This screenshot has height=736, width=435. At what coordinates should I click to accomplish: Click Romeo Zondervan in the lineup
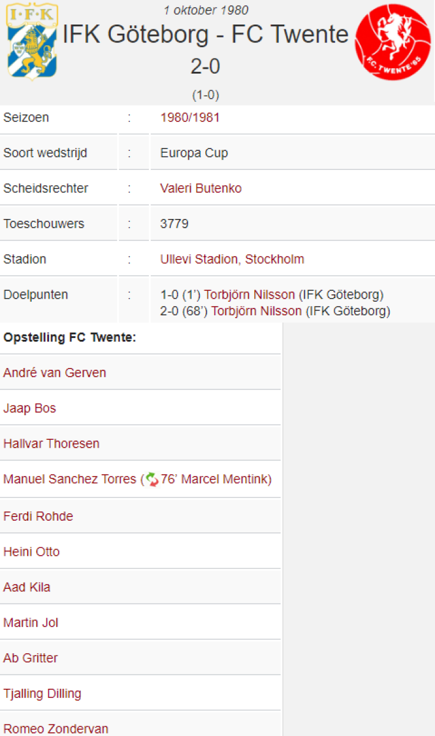(x=56, y=729)
